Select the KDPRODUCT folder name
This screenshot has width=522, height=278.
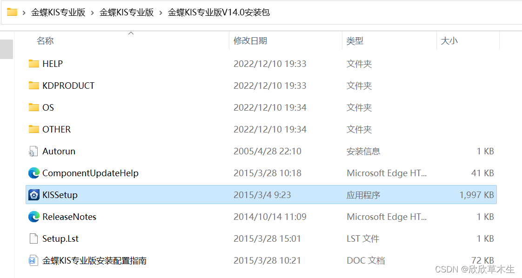click(68, 86)
